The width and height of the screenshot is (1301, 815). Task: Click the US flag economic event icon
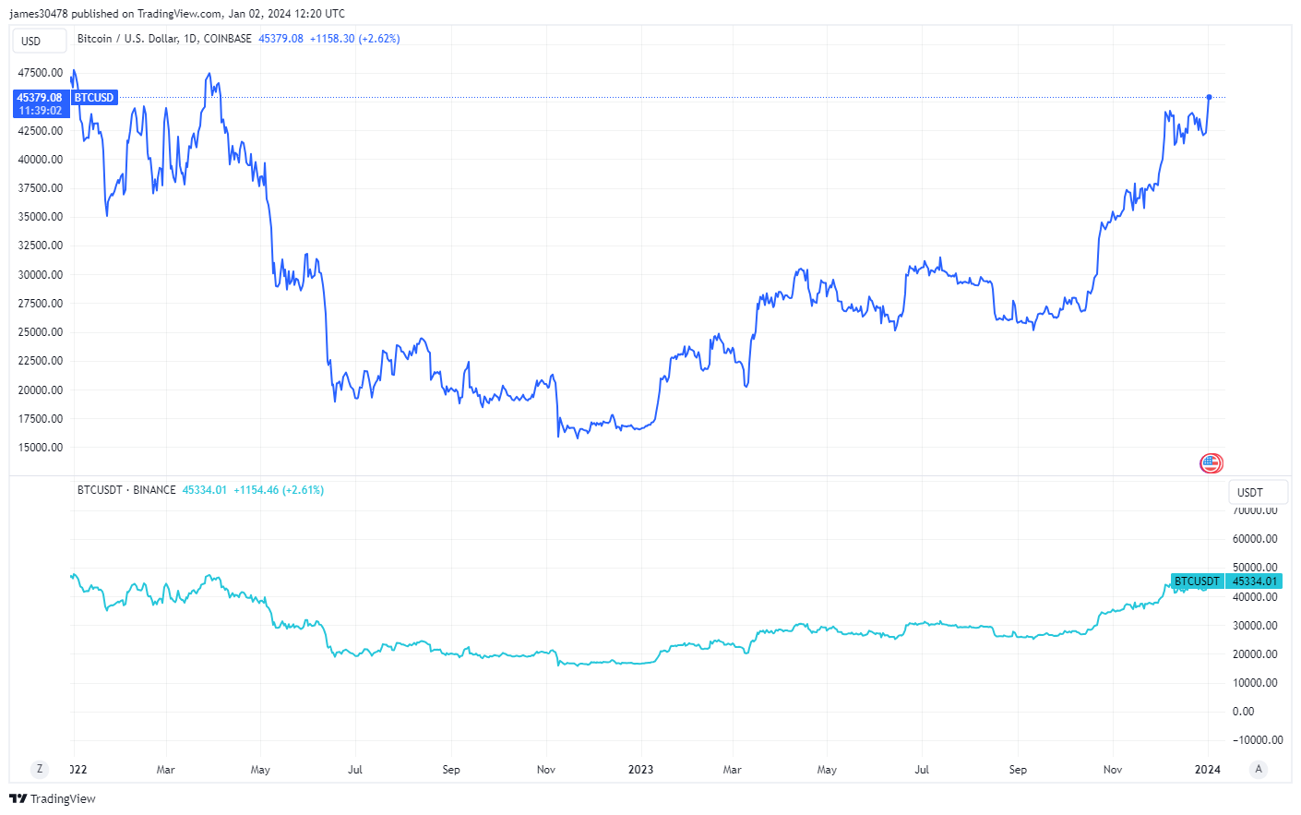[1211, 463]
